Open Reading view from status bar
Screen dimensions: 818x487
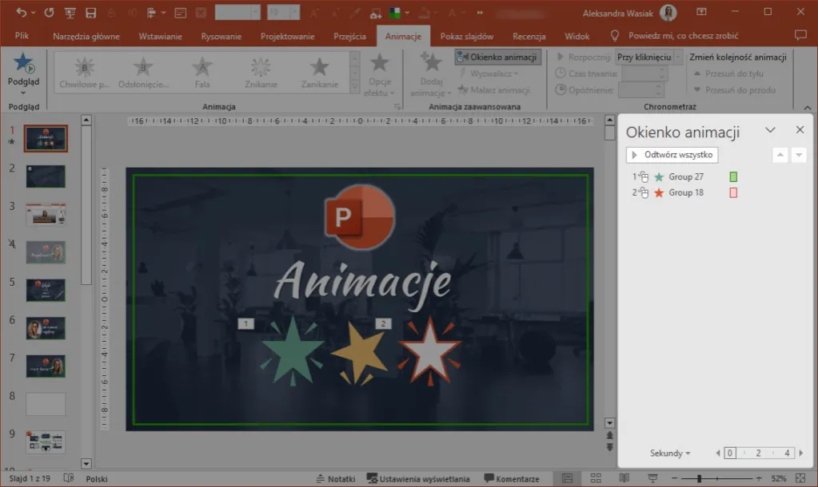click(624, 478)
